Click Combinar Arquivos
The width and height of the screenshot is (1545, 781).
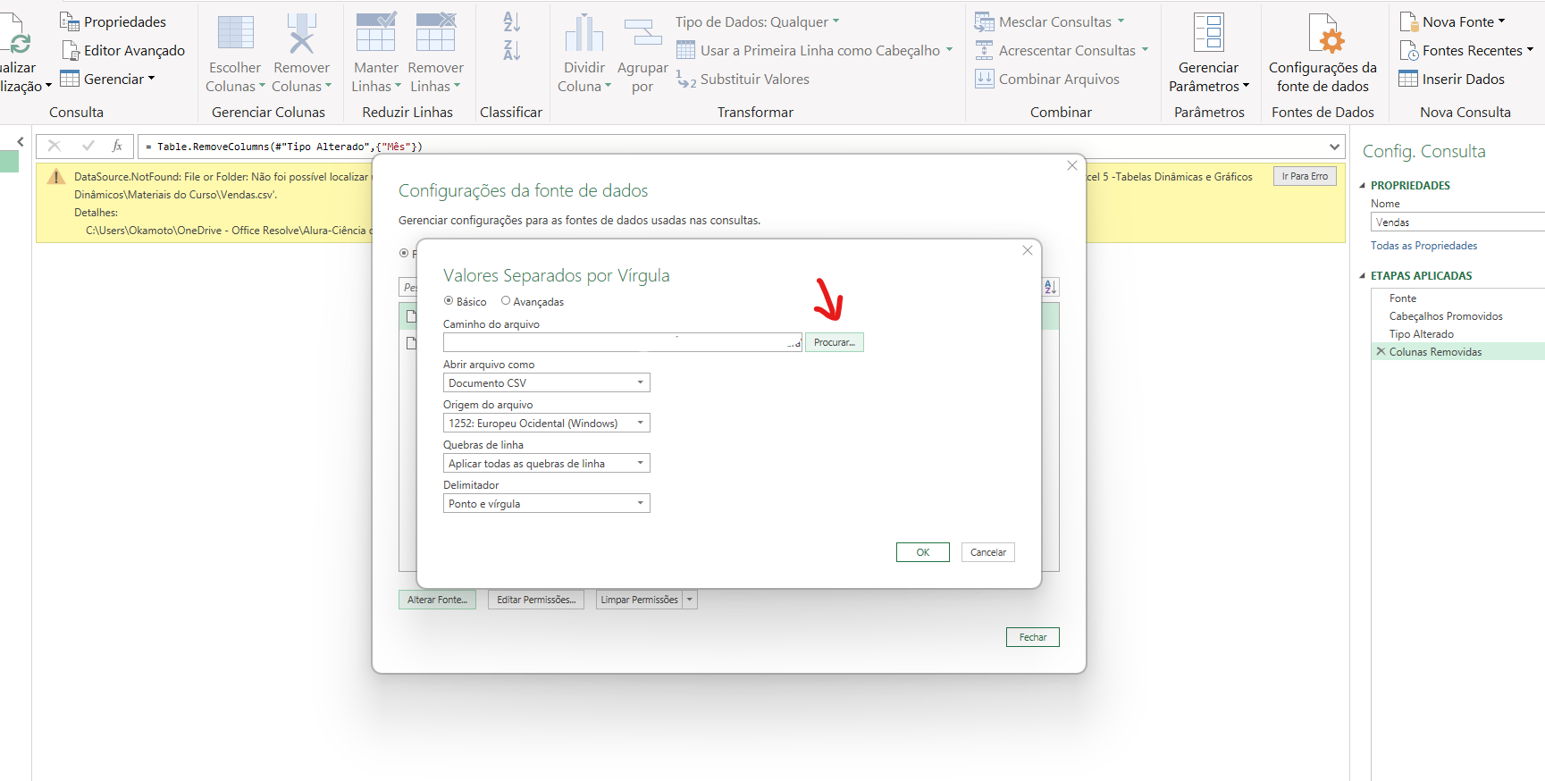click(x=1047, y=79)
